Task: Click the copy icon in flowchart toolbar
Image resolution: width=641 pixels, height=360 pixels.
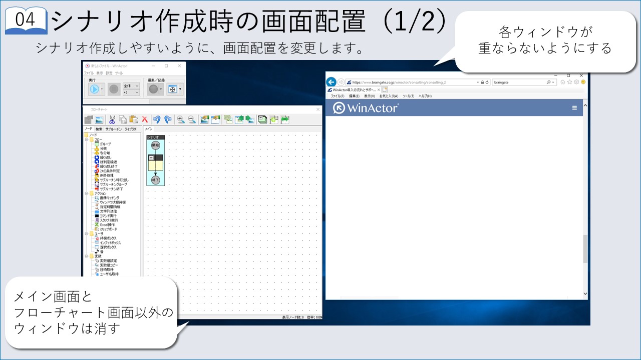Action: click(123, 119)
